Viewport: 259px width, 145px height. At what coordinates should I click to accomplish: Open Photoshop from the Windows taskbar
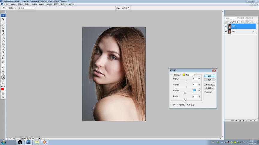point(28,142)
